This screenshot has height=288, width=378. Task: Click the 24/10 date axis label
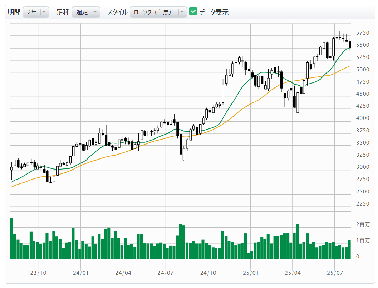[208, 273]
